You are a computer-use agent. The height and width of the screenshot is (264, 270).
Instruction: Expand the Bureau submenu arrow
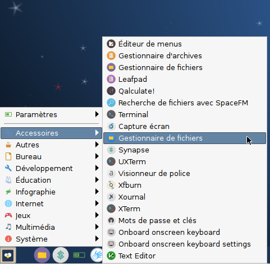pyautogui.click(x=97, y=156)
